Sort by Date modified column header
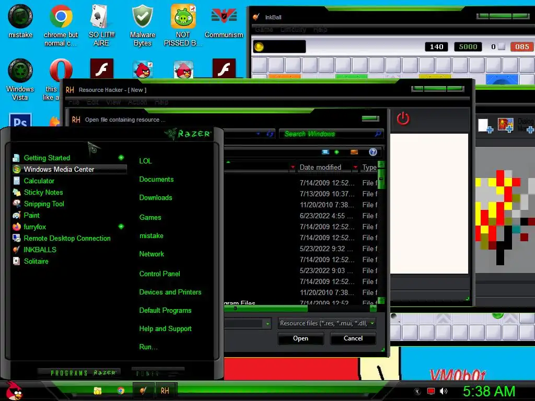 (x=320, y=167)
